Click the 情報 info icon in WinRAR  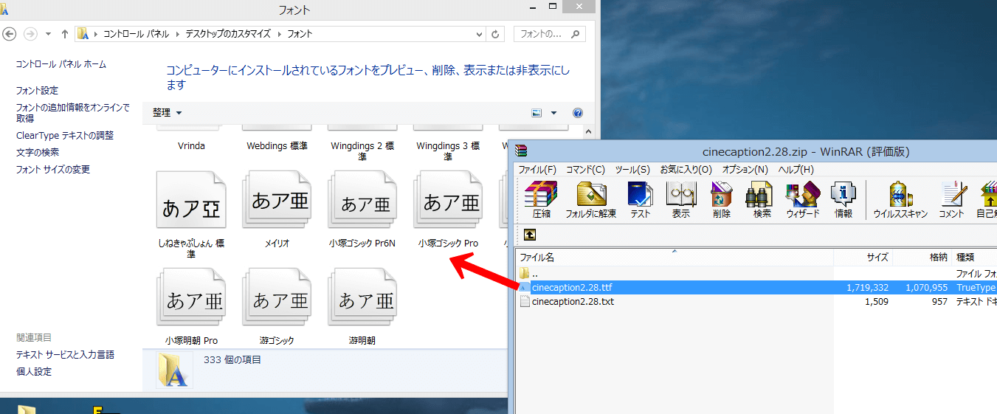844,200
